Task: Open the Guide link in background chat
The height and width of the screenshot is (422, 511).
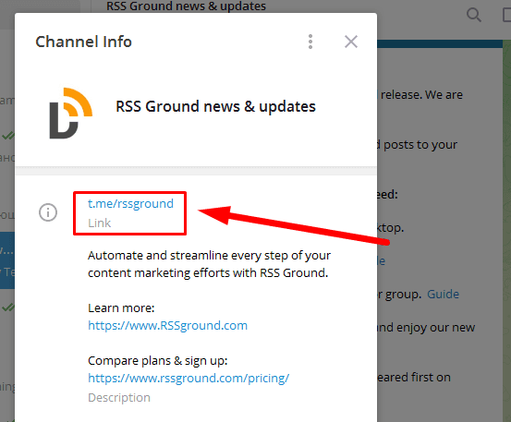Action: coord(443,294)
